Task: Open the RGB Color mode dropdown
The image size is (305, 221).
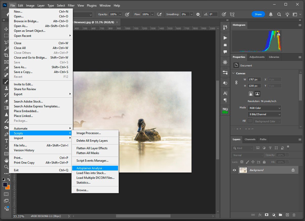Action: tap(264, 108)
